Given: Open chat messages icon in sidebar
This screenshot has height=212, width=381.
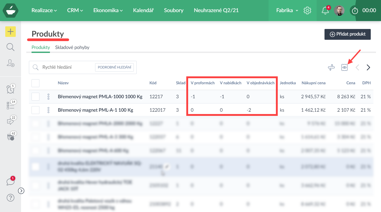Looking at the screenshot, I should click(10, 182).
